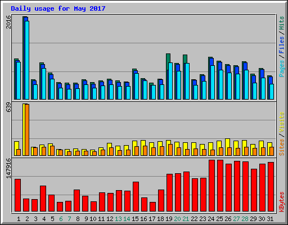The height and width of the screenshot is (225, 288).
Task: Click green weekend day label 6
Action: tap(61, 219)
